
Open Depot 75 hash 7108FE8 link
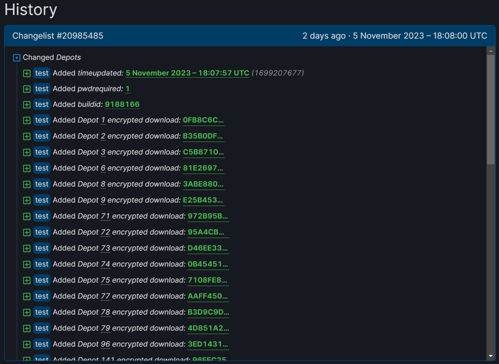click(x=208, y=280)
